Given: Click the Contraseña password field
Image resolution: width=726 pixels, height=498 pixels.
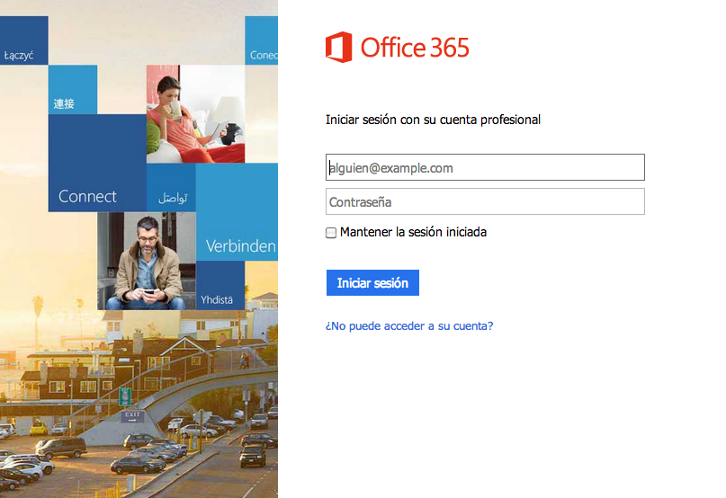Looking at the screenshot, I should click(x=485, y=201).
